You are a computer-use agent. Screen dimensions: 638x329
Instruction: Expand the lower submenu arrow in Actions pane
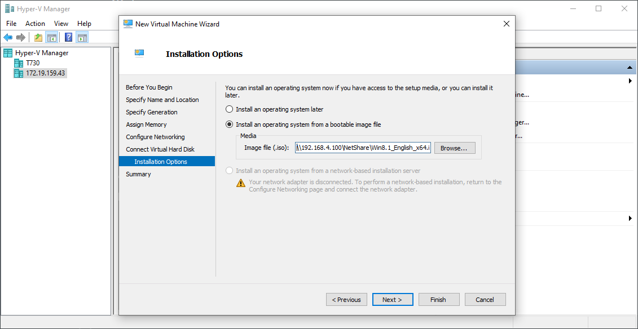pos(630,218)
